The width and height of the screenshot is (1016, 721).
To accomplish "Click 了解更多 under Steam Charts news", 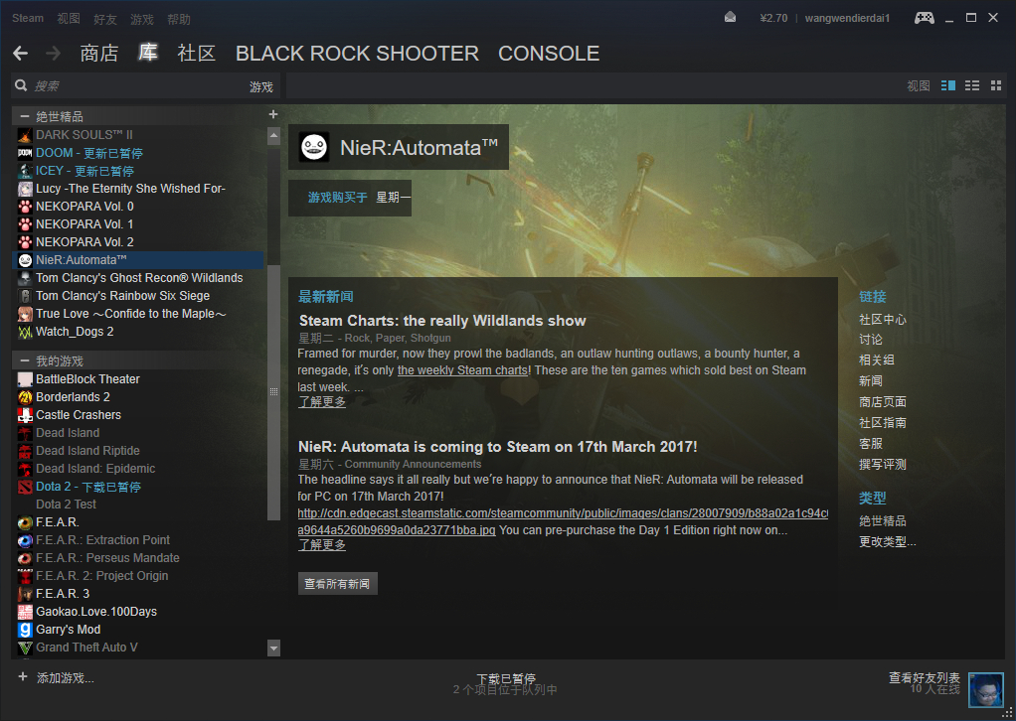I will click(x=322, y=402).
